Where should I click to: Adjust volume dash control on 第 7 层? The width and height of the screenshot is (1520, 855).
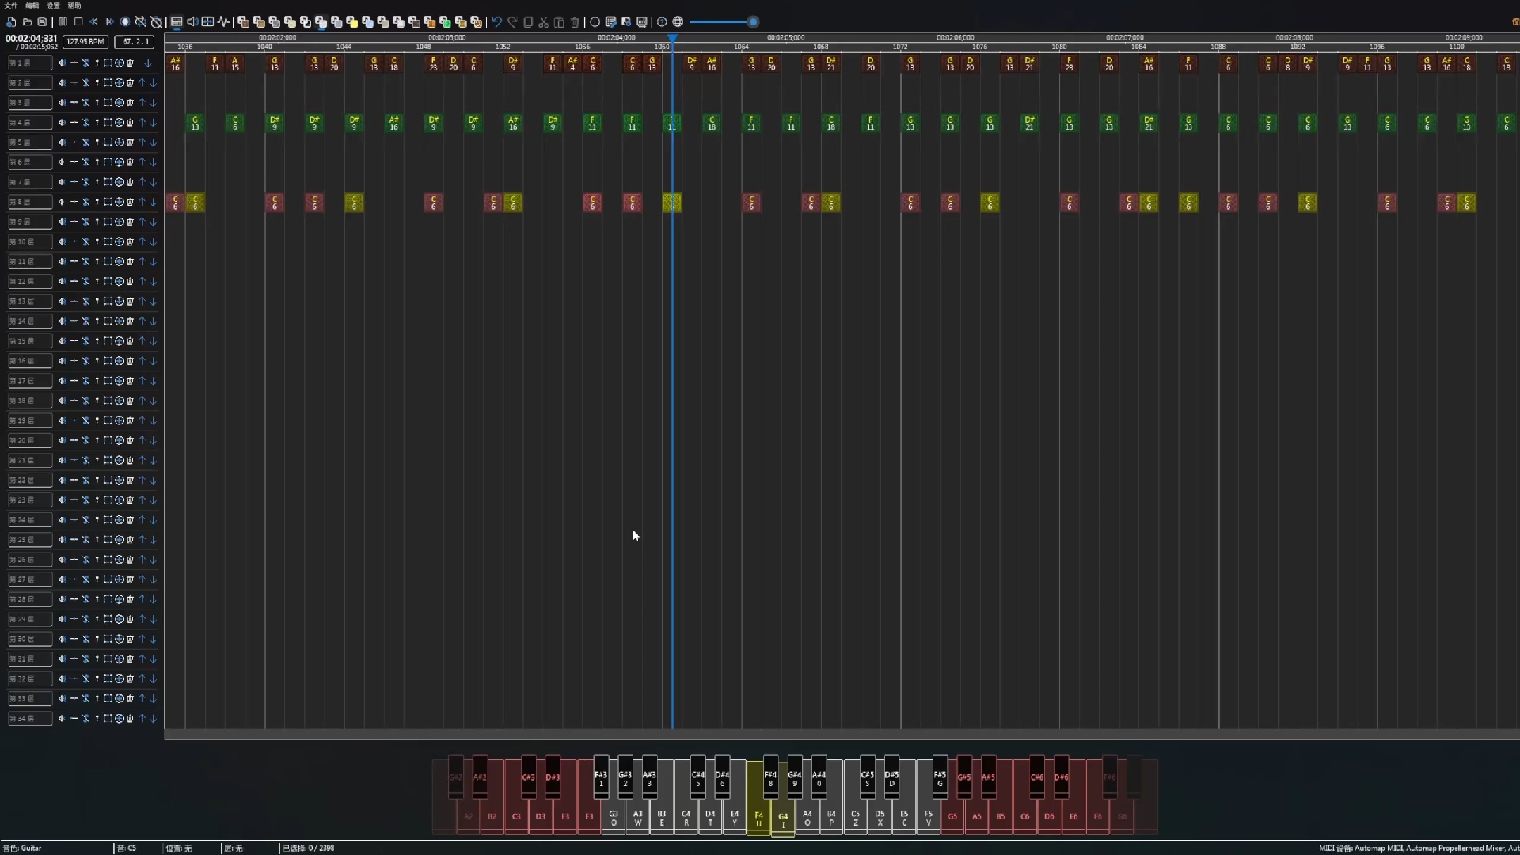coord(74,182)
